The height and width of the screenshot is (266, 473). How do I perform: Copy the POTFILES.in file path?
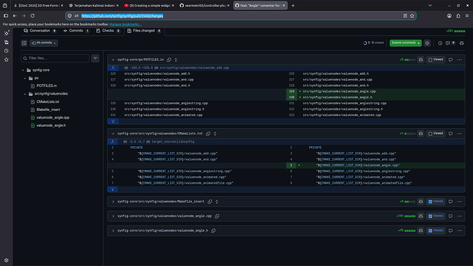[169, 60]
